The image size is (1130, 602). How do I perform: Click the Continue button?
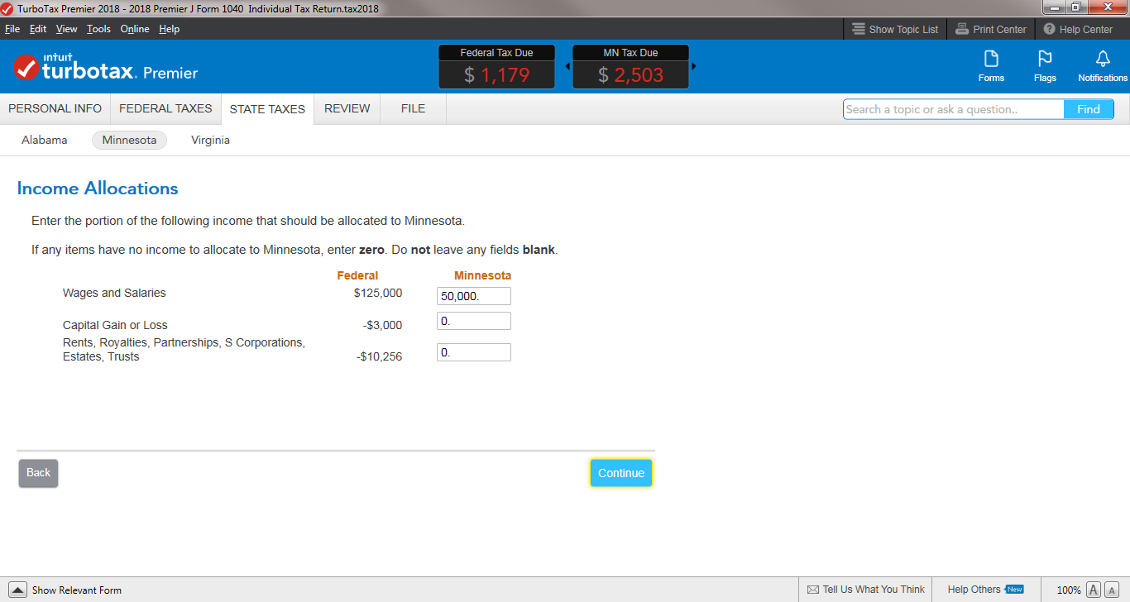[621, 473]
